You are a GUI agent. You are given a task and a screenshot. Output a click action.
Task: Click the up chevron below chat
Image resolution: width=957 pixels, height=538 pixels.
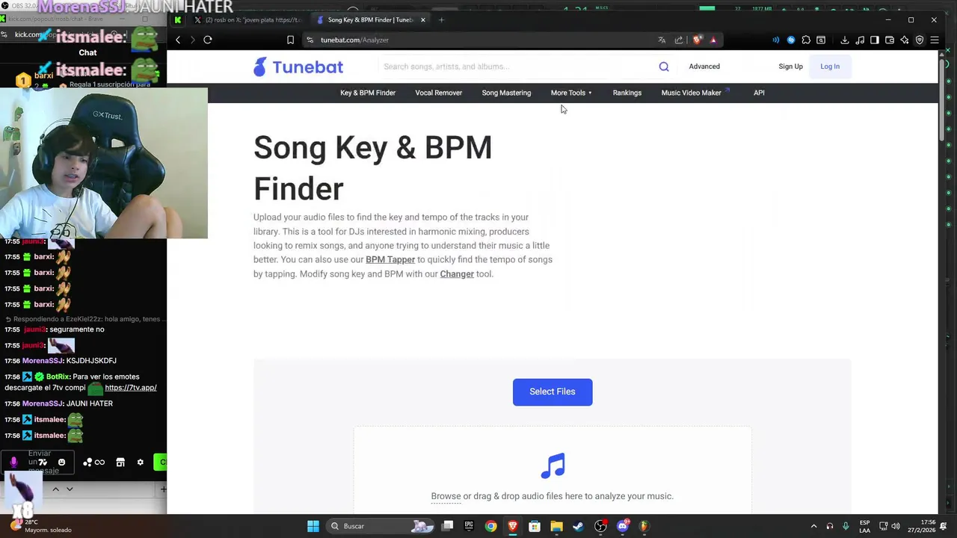pyautogui.click(x=55, y=489)
